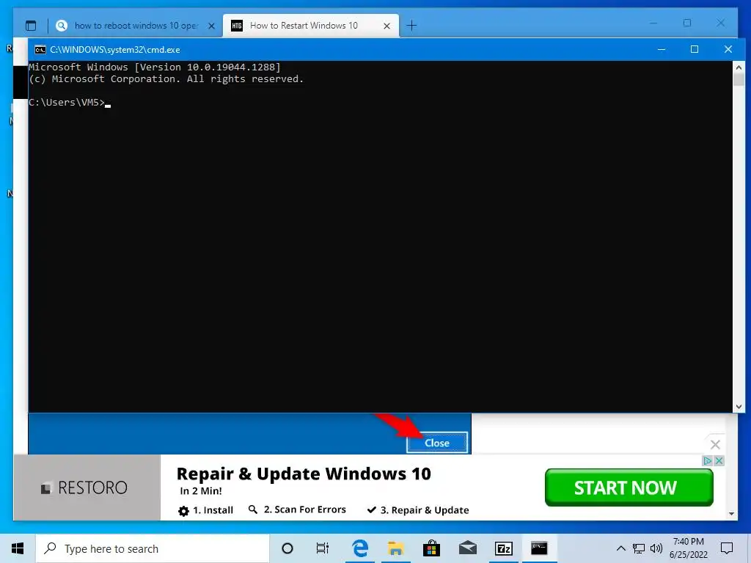
Task: Open the Mail app from the taskbar
Action: (x=467, y=548)
